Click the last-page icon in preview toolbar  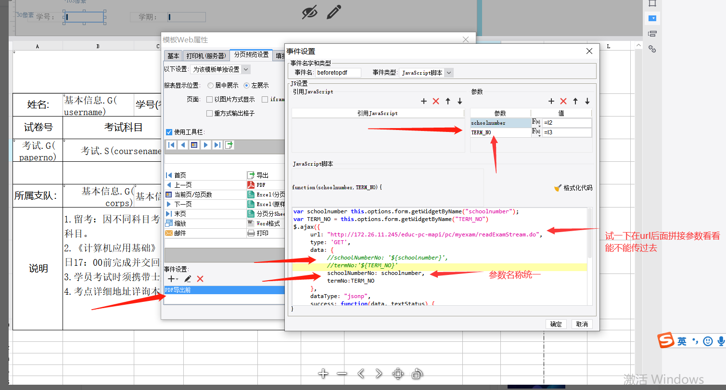(217, 145)
